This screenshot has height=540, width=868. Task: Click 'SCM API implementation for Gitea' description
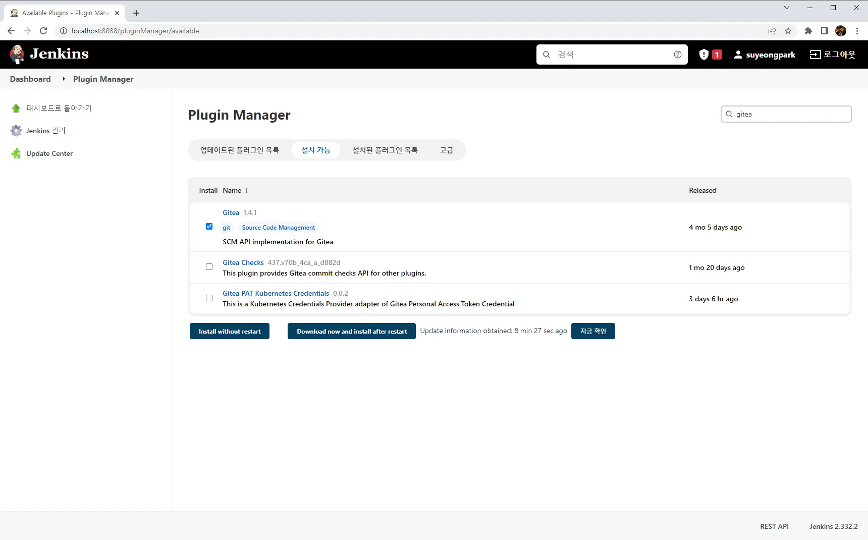278,242
